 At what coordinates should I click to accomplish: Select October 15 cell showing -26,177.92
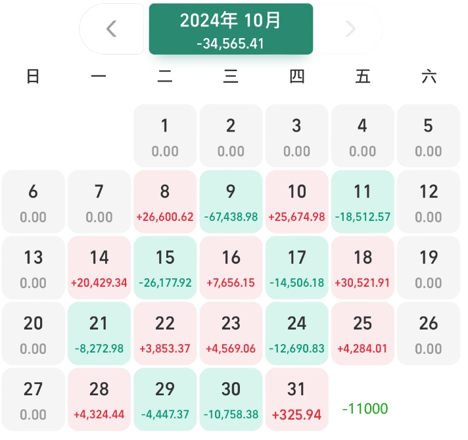(x=165, y=268)
